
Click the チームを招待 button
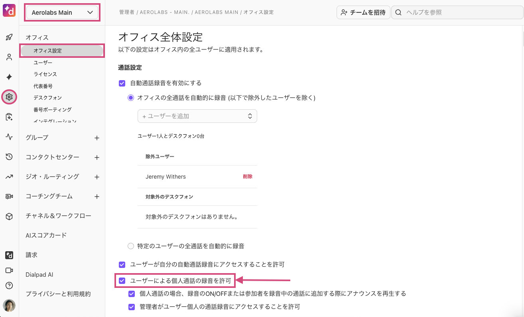[363, 12]
